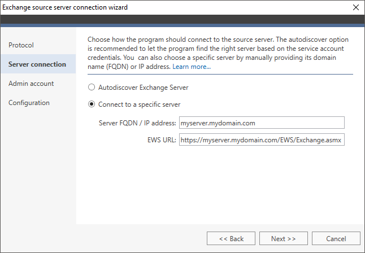
Task: Click the << Back button
Action: [231, 238]
